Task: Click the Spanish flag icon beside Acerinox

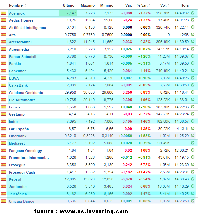Action: 4,13
